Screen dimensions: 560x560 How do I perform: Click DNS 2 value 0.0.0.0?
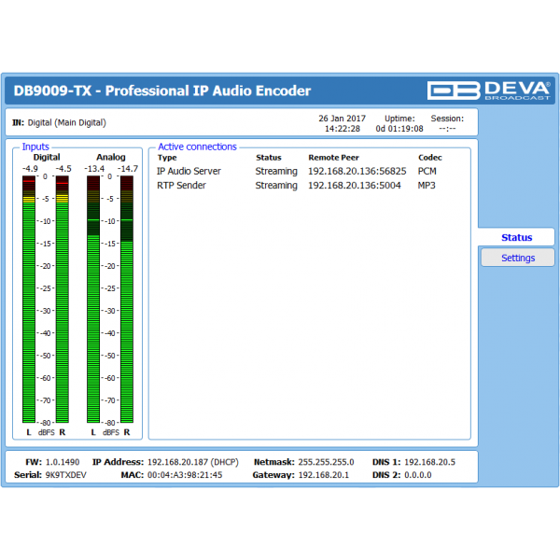point(418,475)
